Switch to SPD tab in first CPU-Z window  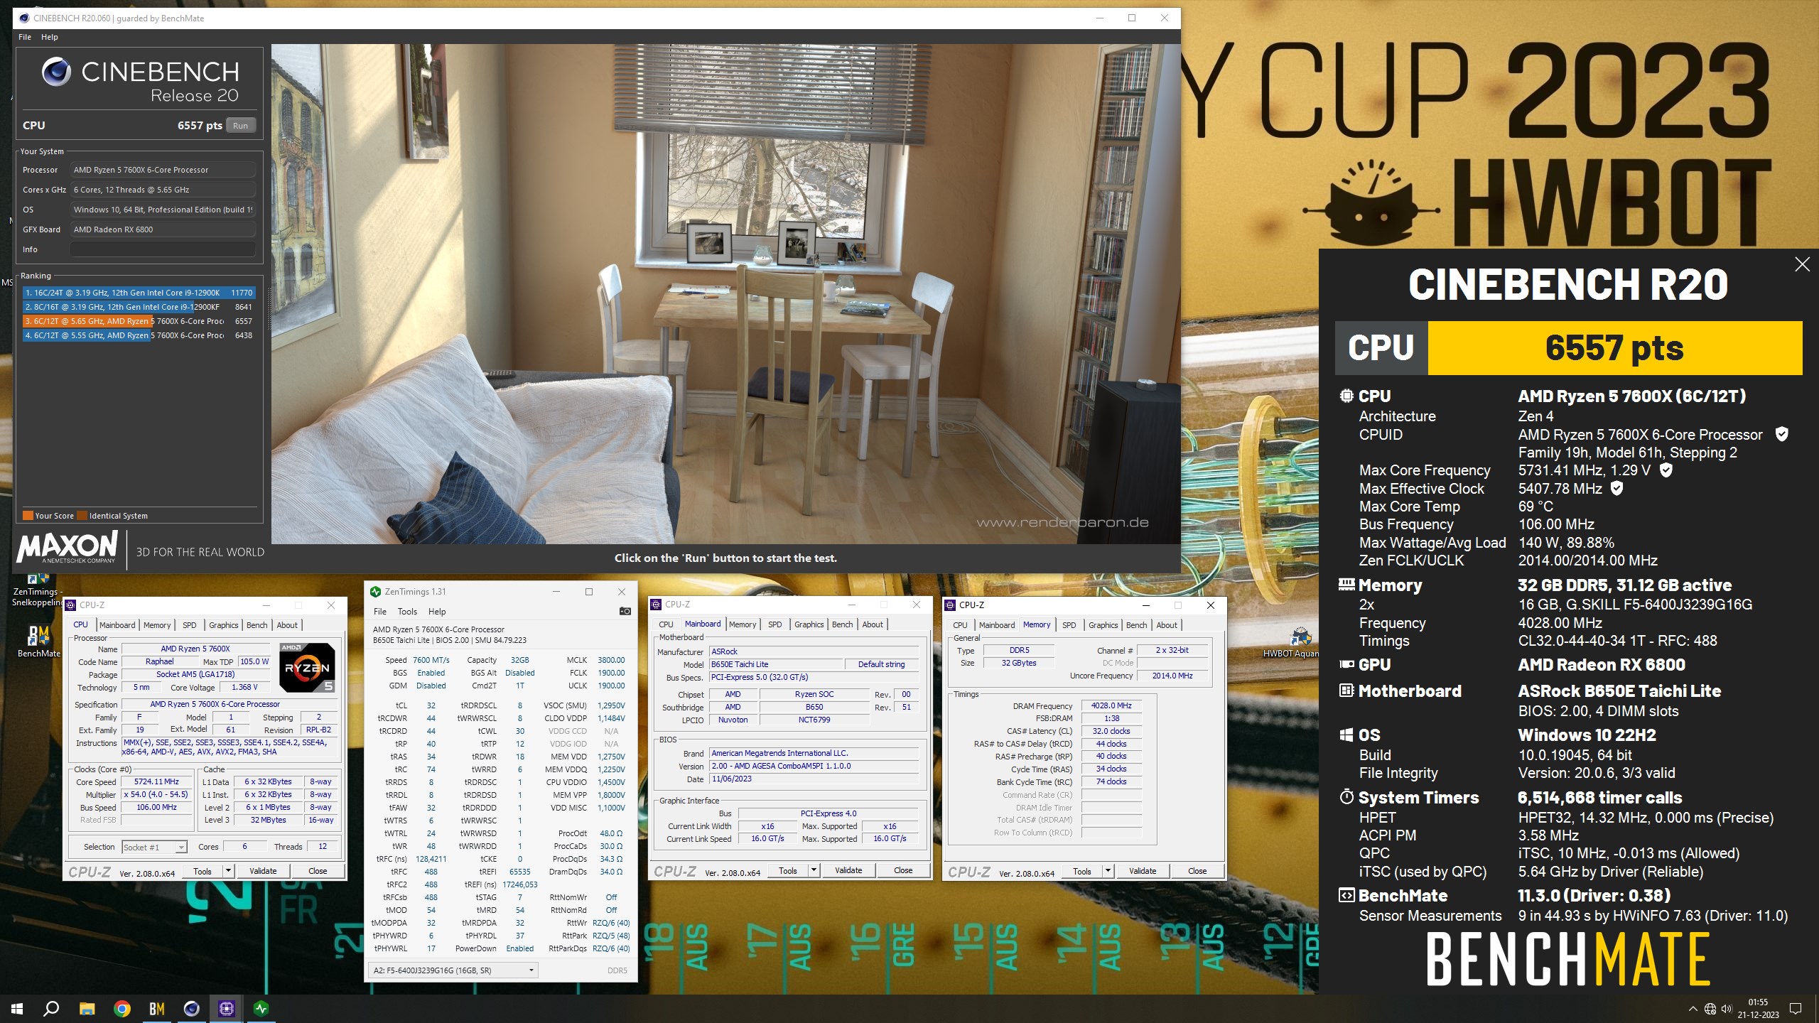point(189,625)
